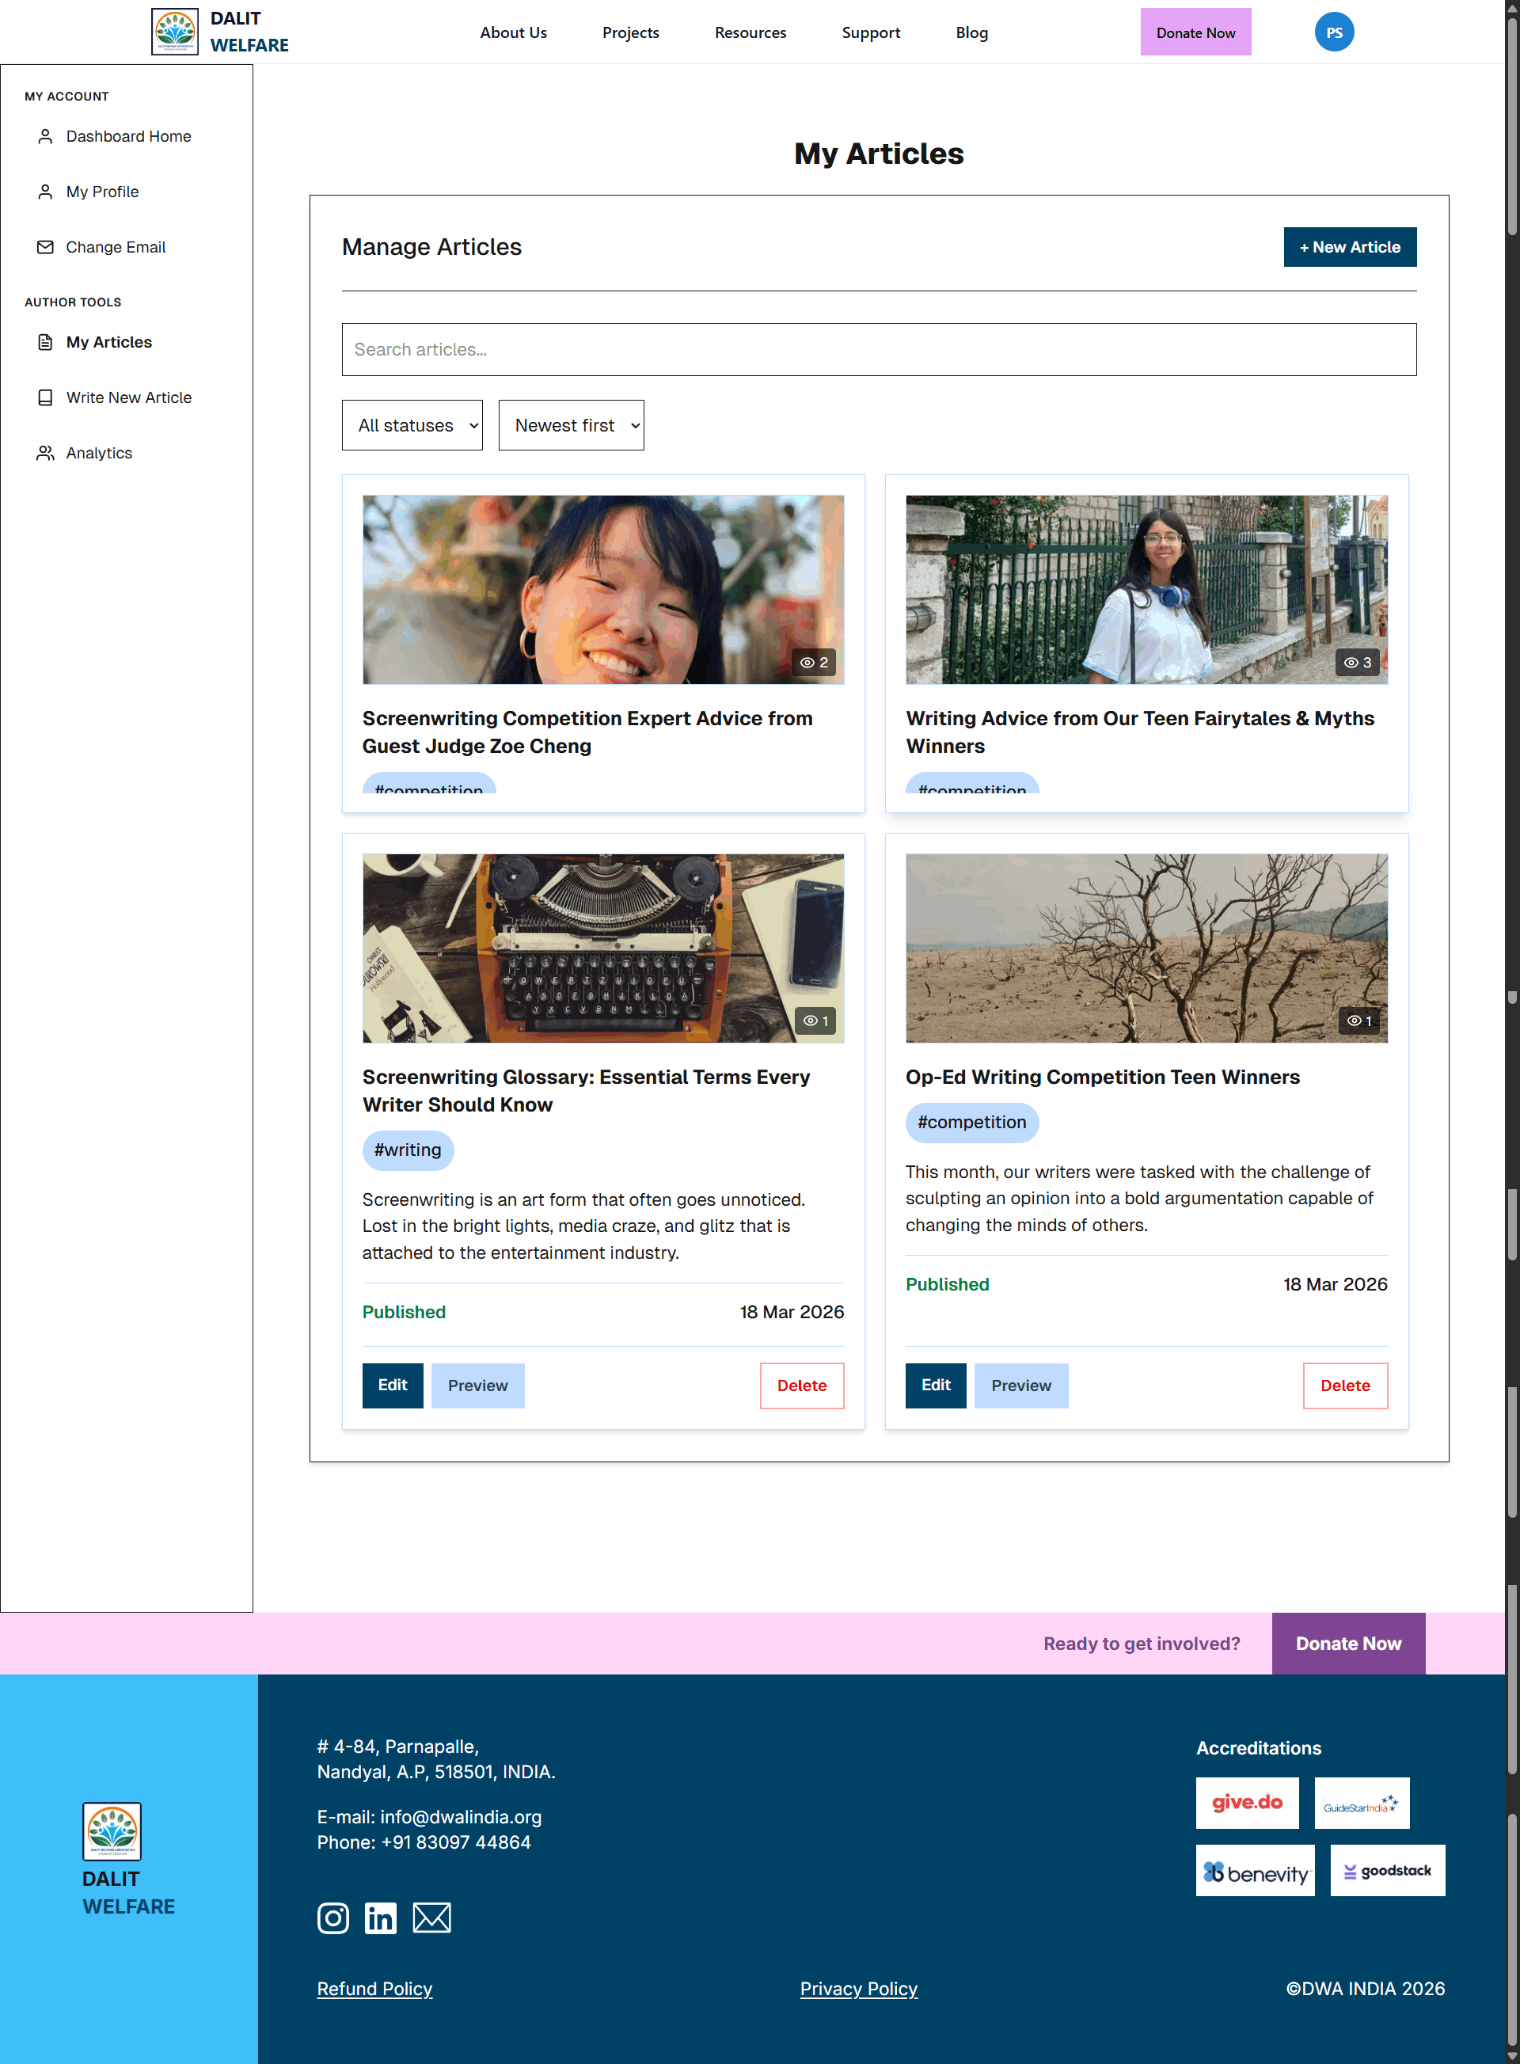Switch to the Blog section
The width and height of the screenshot is (1520, 2064).
pos(971,32)
